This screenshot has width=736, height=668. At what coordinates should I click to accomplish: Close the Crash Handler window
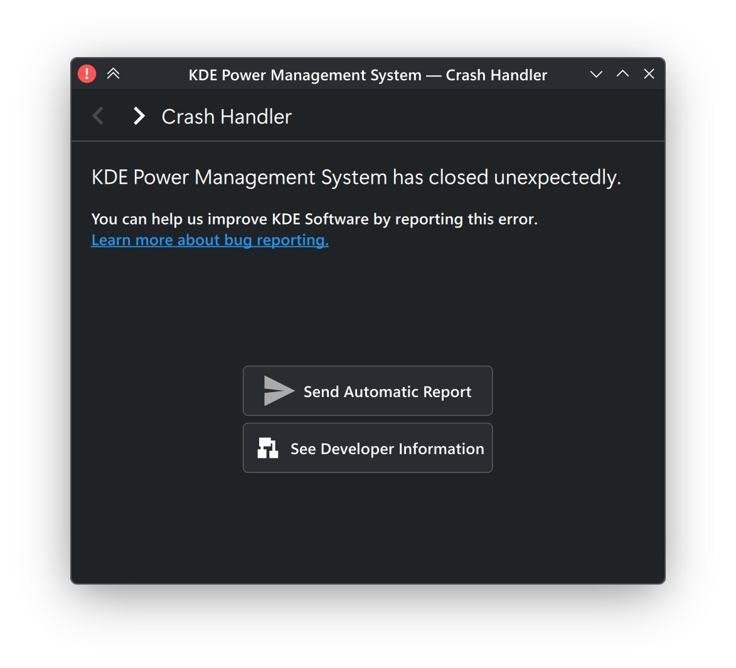coord(649,74)
